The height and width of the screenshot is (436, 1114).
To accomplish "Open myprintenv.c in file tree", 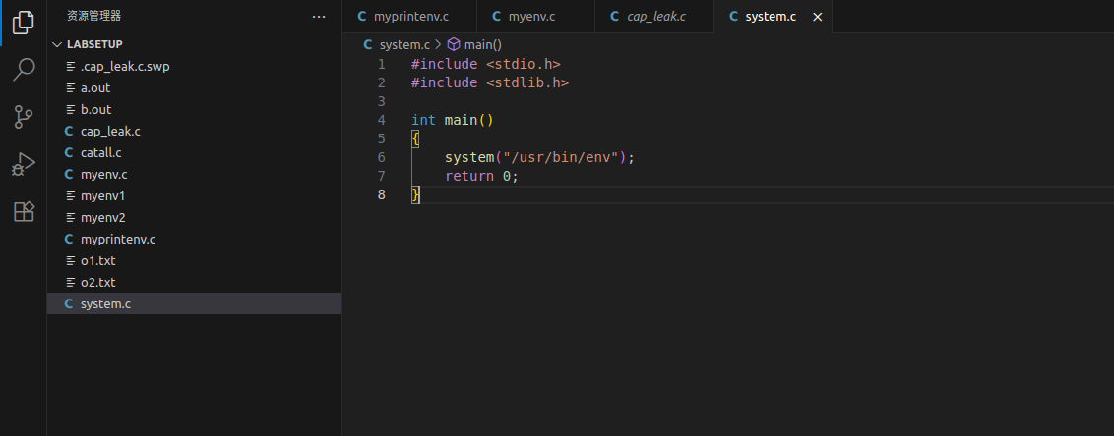I will coord(194,239).
